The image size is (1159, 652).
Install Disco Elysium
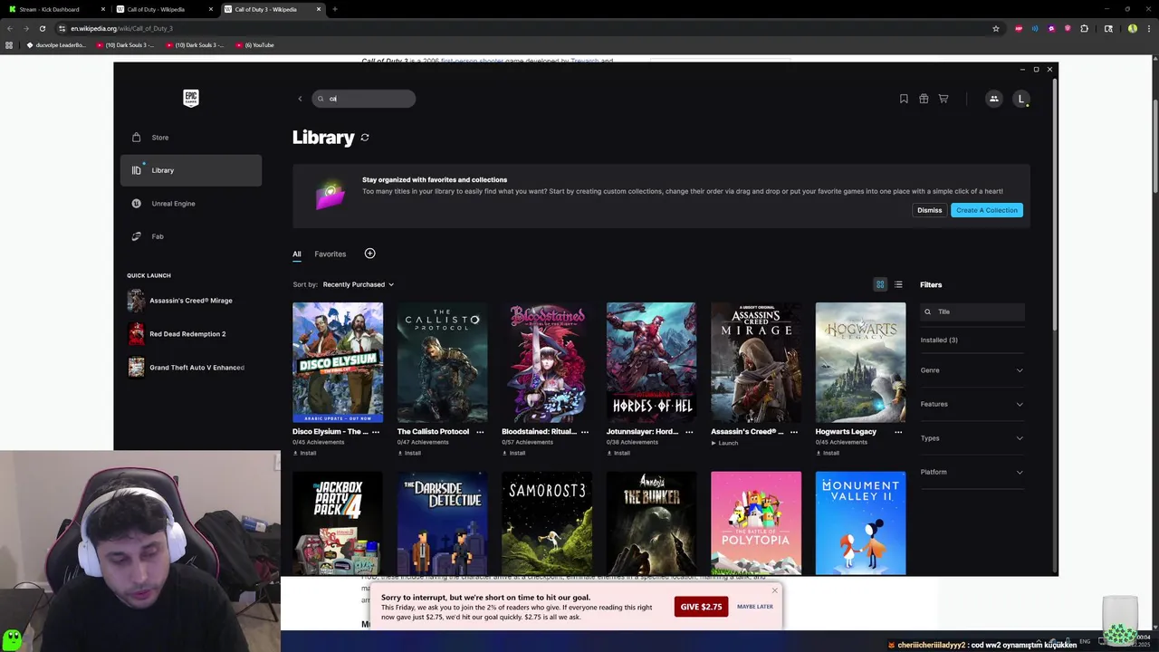[305, 453]
